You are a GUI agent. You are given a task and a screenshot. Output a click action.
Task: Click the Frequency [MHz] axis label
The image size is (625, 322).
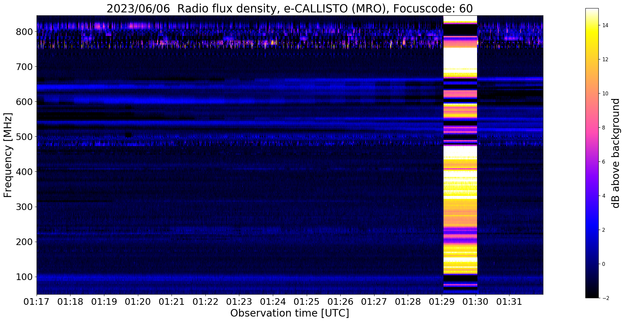click(x=8, y=155)
